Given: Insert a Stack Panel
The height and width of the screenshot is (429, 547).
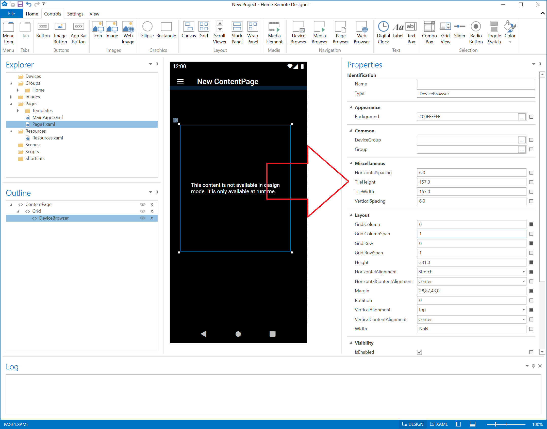Looking at the screenshot, I should [x=237, y=33].
